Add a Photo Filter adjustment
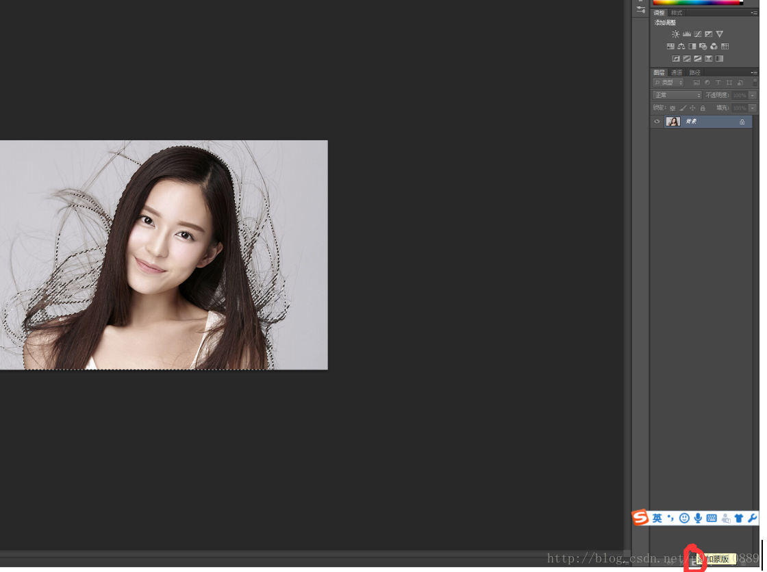The height and width of the screenshot is (572, 767). pos(703,47)
